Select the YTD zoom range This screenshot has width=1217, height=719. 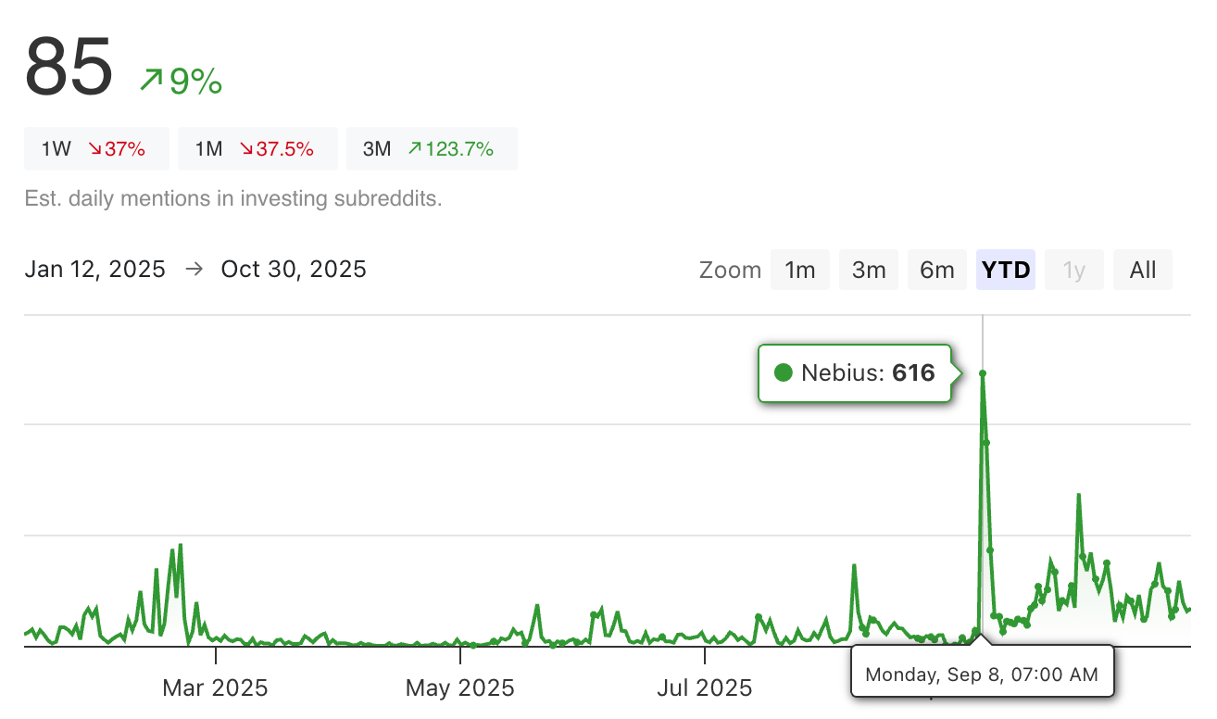1006,270
